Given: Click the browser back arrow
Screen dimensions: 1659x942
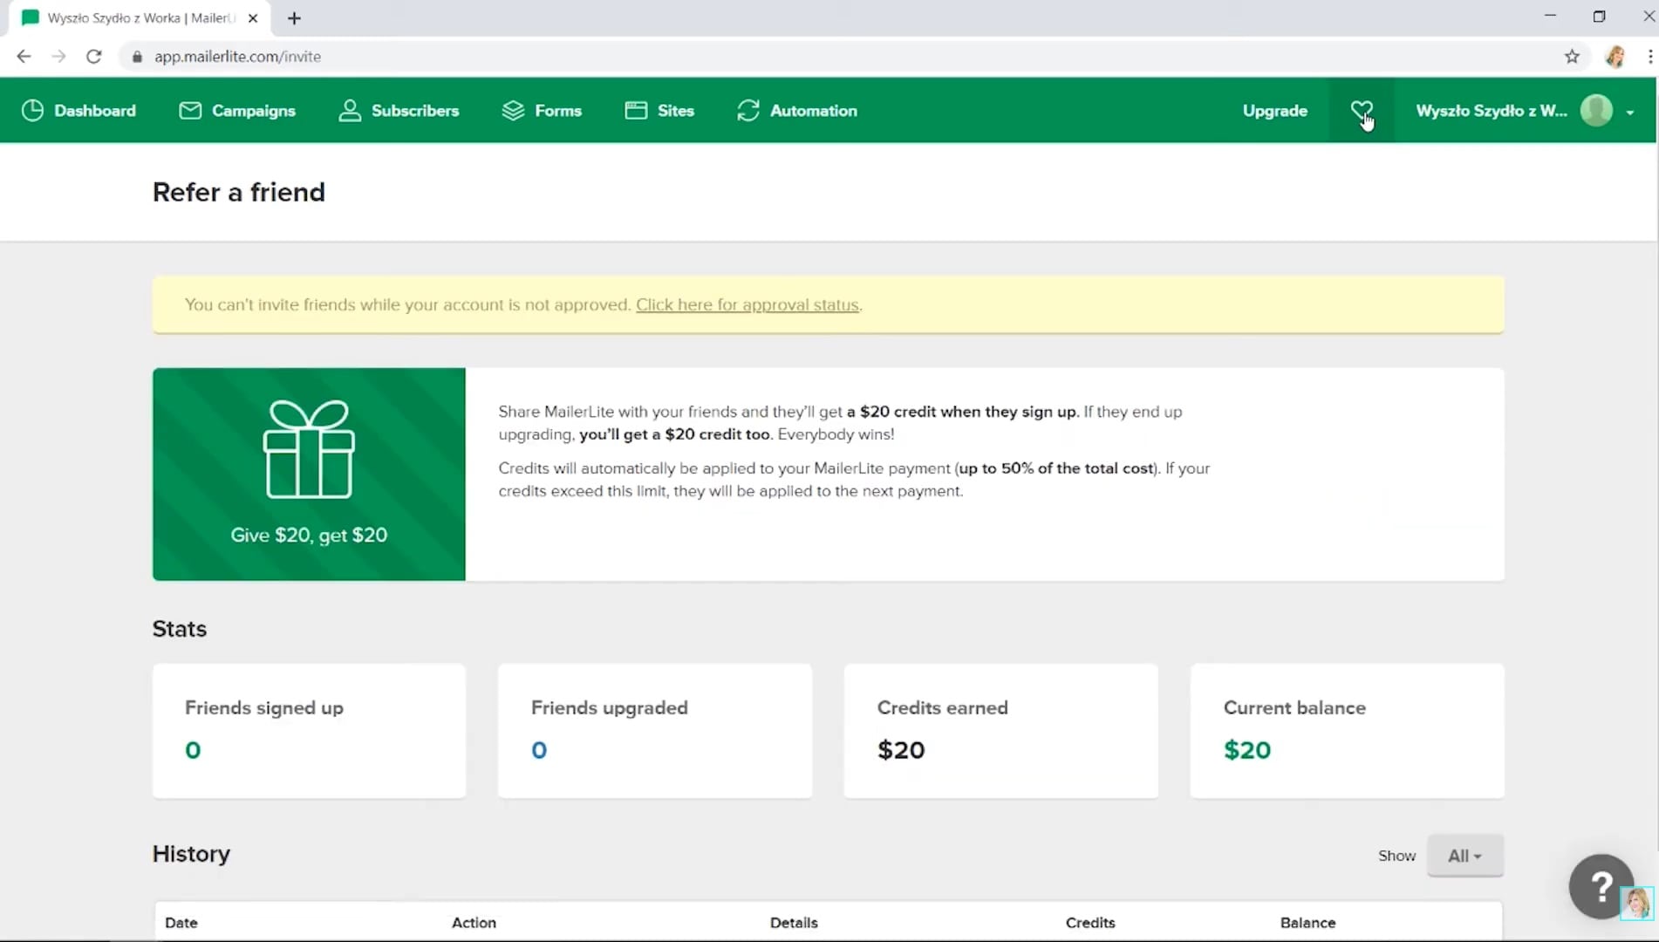Looking at the screenshot, I should click(24, 57).
